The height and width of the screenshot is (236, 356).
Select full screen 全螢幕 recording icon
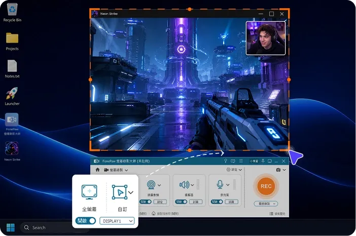[x=89, y=192]
